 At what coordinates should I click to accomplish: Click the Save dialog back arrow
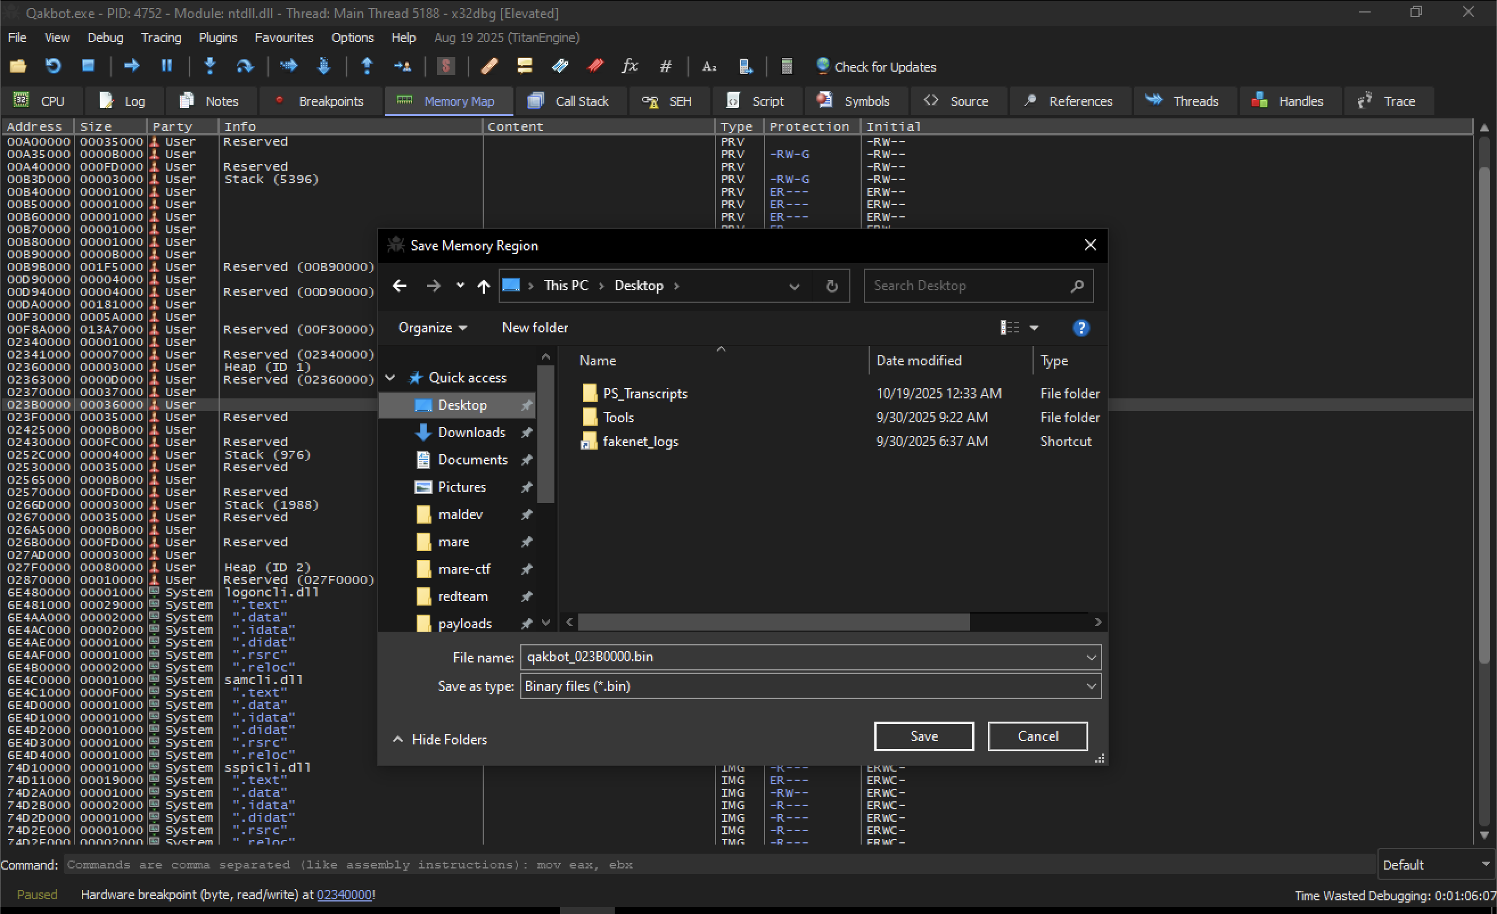point(399,286)
